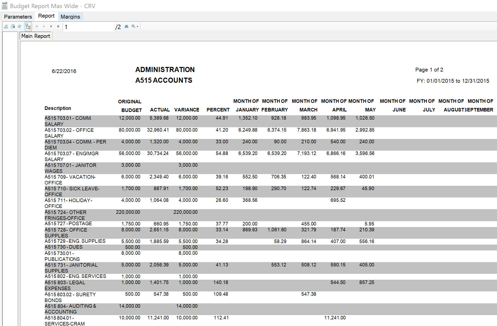This screenshot has width=497, height=326.
Task: Click the ORIGINAL BUDGET column header
Action: (130, 106)
